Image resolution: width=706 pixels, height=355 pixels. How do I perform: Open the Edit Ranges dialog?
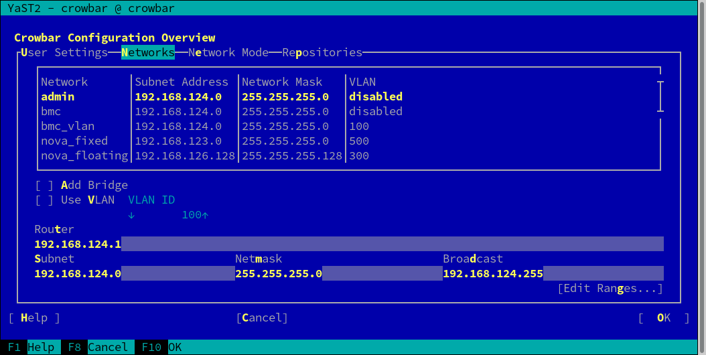pyautogui.click(x=610, y=288)
